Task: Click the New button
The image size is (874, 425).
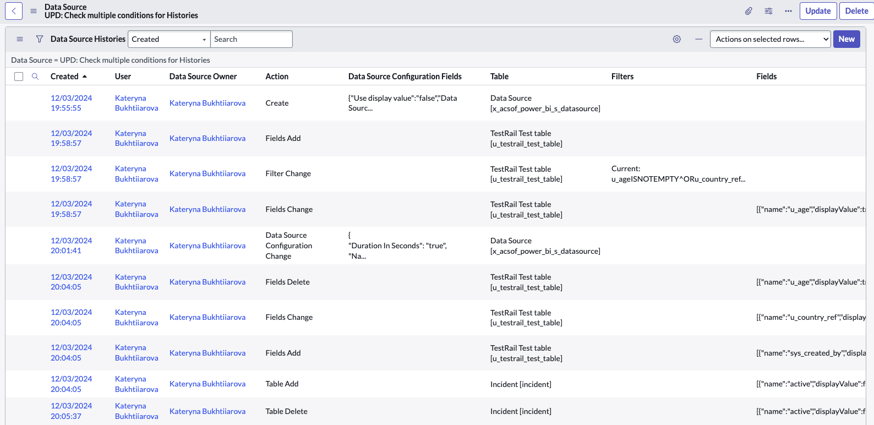Action: tap(846, 39)
